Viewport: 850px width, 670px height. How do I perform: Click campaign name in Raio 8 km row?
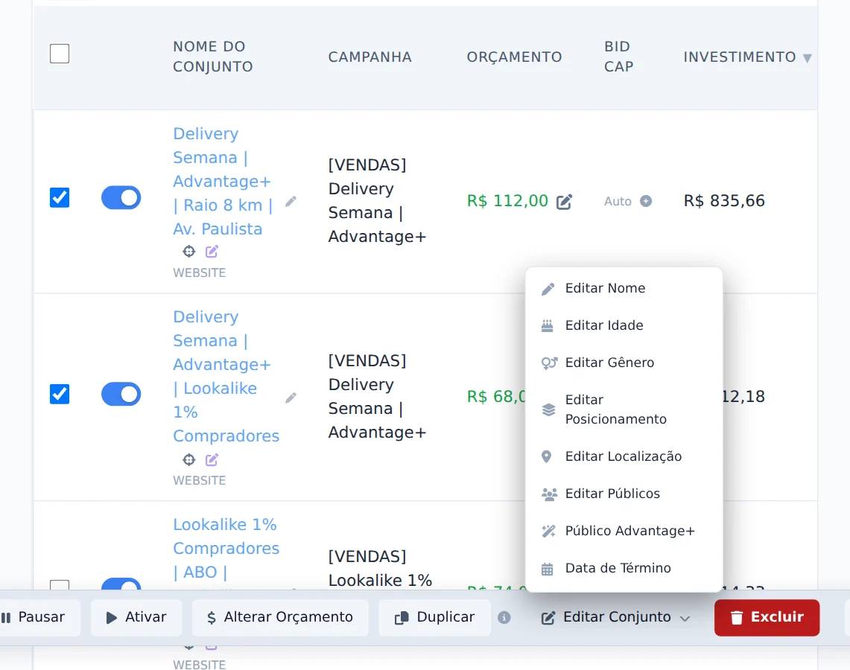pyautogui.click(x=377, y=201)
